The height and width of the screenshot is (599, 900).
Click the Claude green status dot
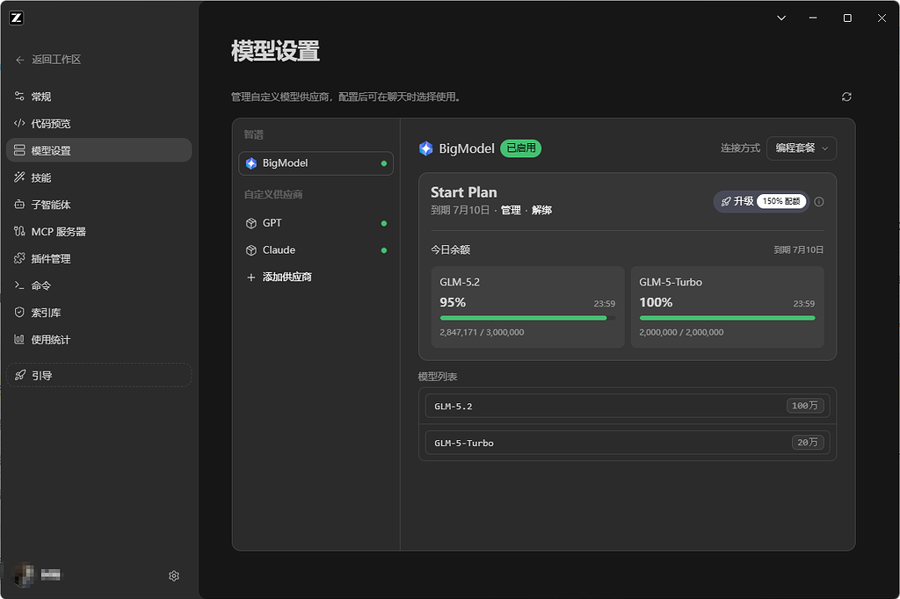[x=384, y=250]
